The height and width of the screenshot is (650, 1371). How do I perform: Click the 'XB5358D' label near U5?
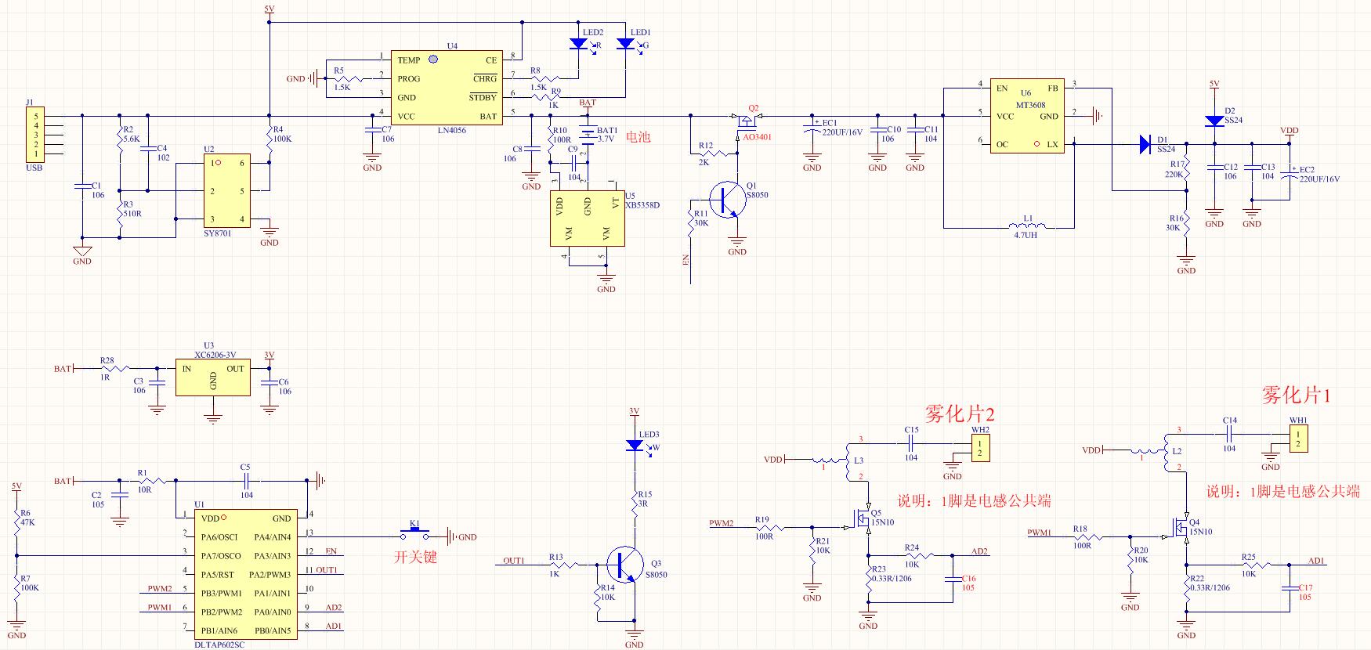[642, 205]
